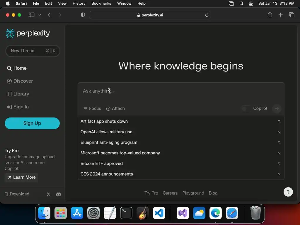The height and width of the screenshot is (225, 300).
Task: Open Terminal from the Dock
Action: [x=126, y=213]
